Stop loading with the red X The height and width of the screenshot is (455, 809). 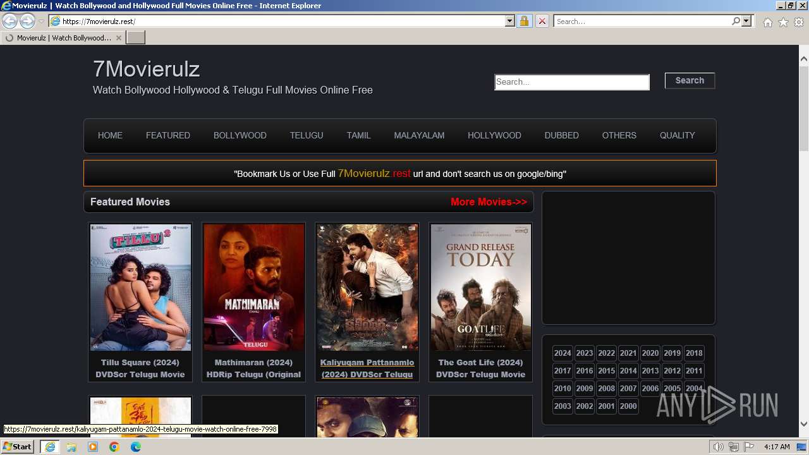click(542, 21)
